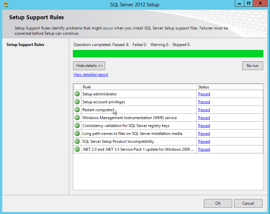
Task: Open Passed status for Restart computer
Action: pos(204,110)
